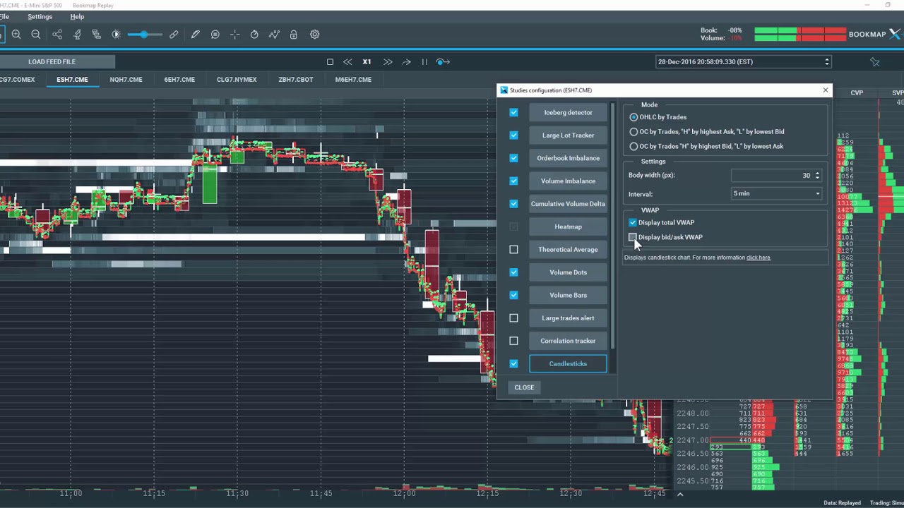The width and height of the screenshot is (904, 508).
Task: Click the CVP column header
Action: (x=857, y=93)
